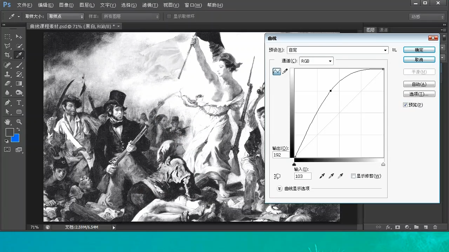The width and height of the screenshot is (449, 252).
Task: Open the Curves preset options menu
Action: point(395,50)
